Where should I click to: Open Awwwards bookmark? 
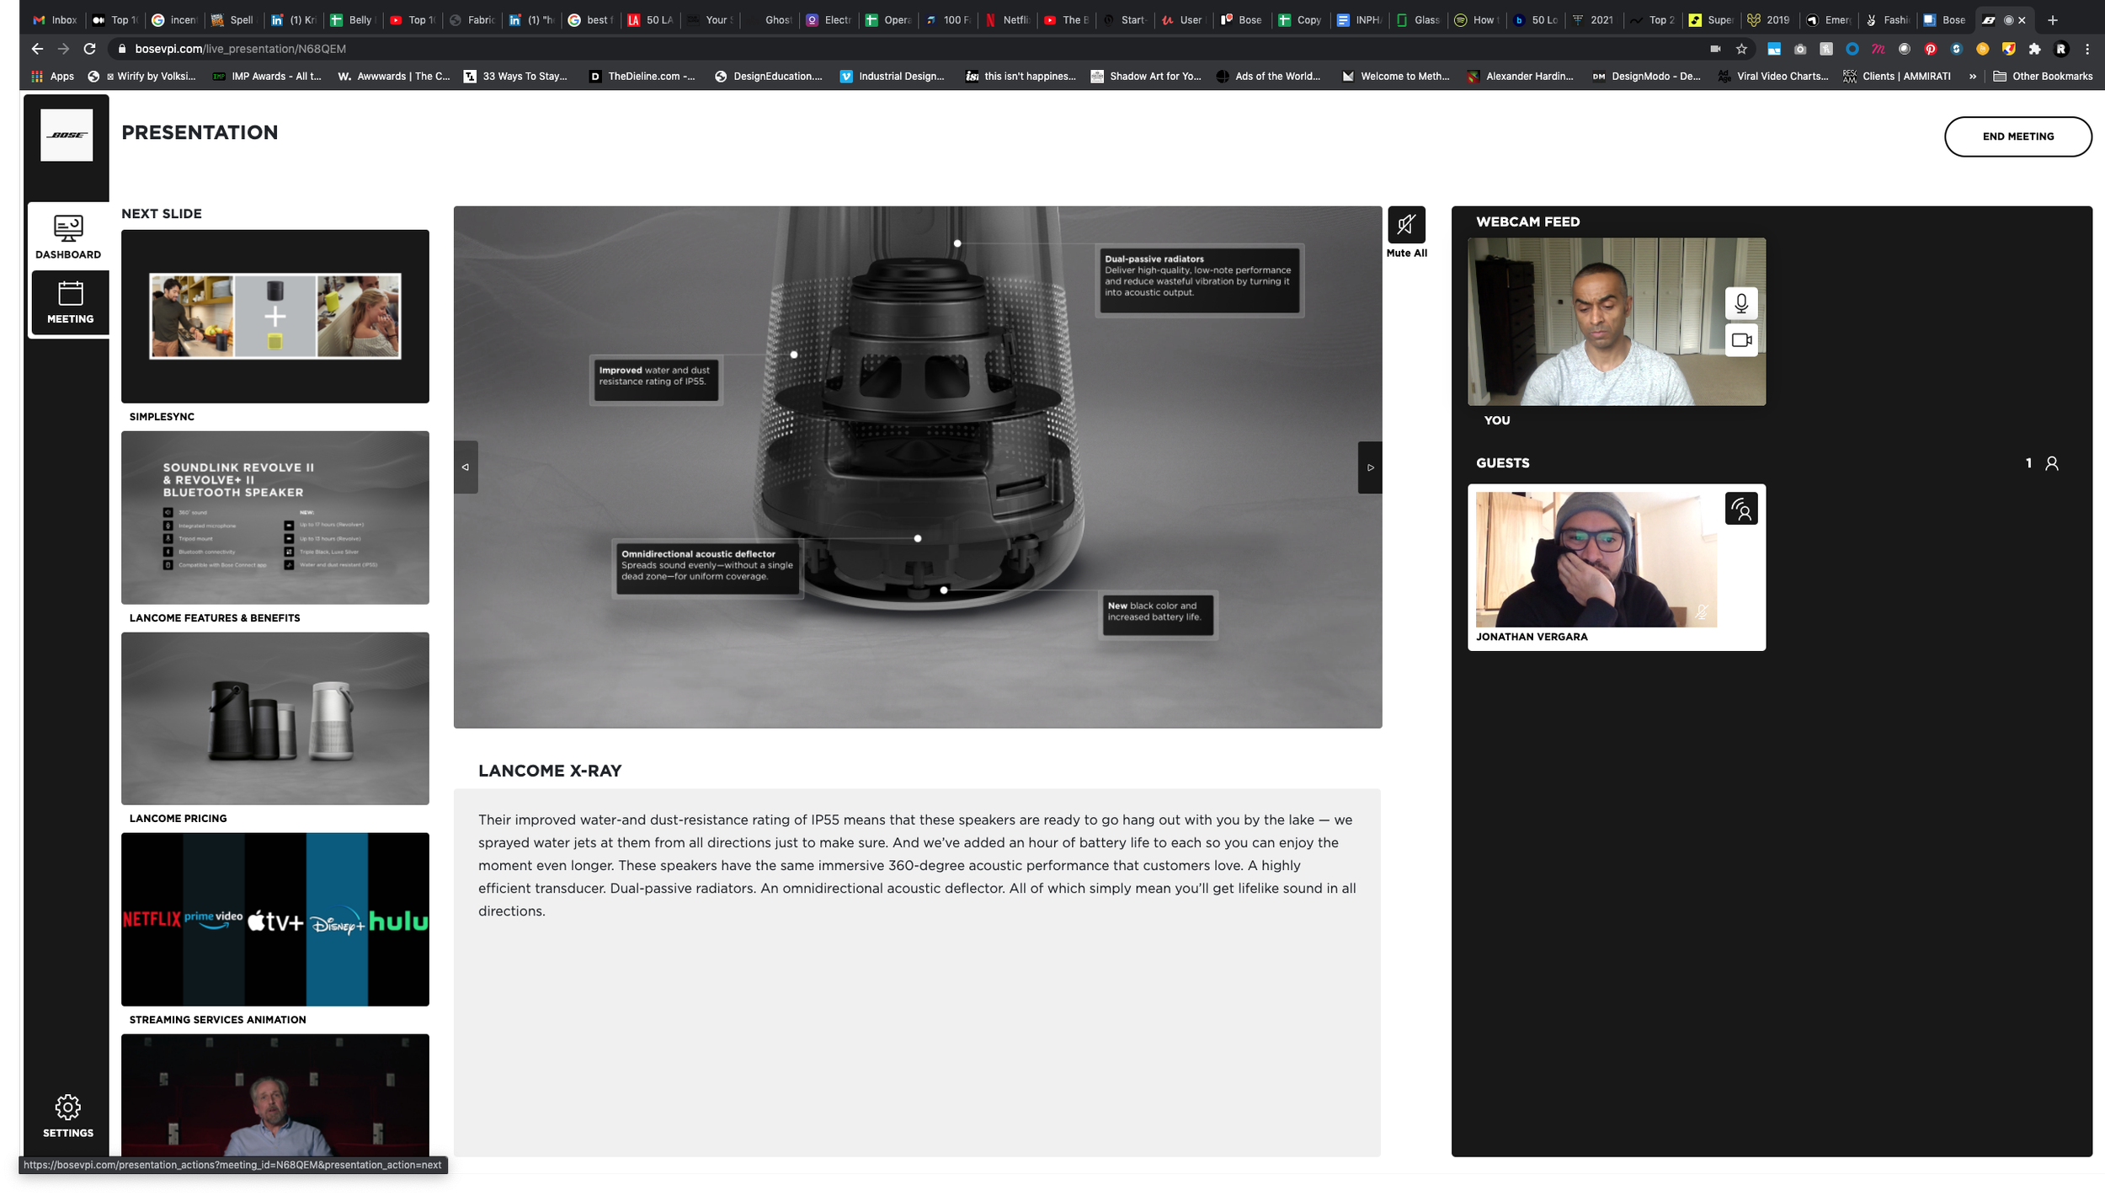point(393,77)
